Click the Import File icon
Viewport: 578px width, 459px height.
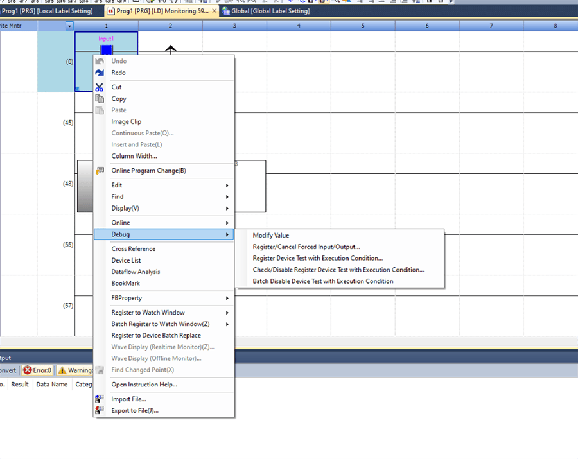[x=100, y=399]
